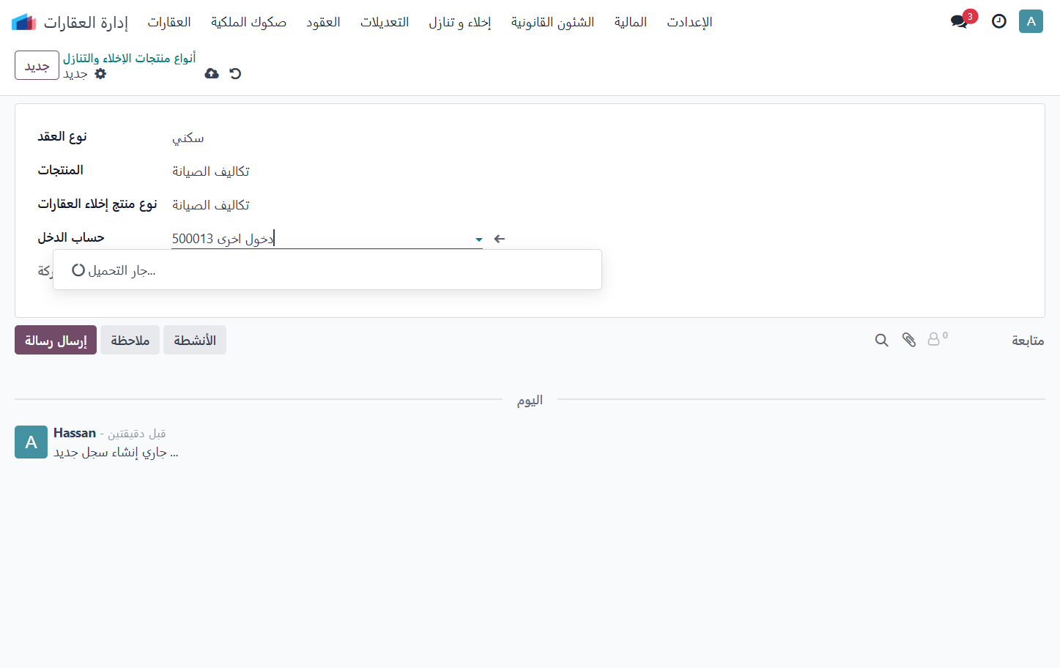The image size is (1060, 668).
Task: Open the صكوك الملكية menu
Action: click(248, 22)
